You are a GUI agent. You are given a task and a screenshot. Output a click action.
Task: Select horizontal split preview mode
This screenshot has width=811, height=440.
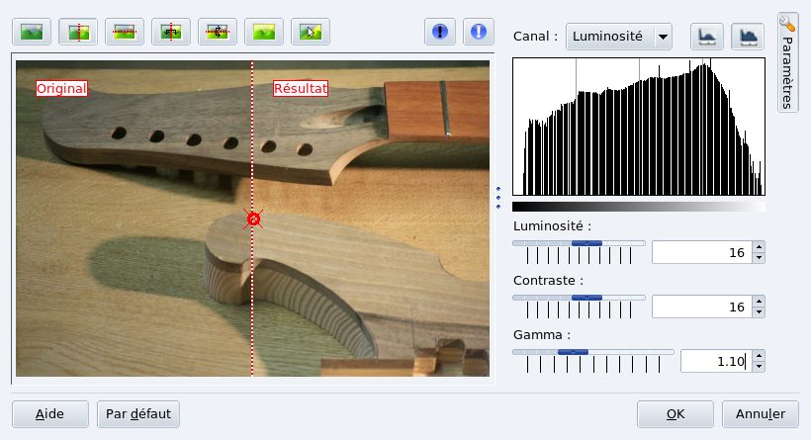[x=124, y=33]
